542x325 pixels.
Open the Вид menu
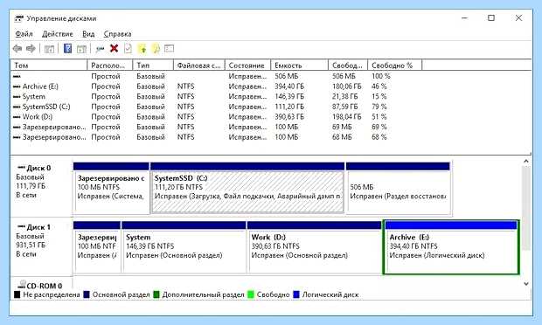[x=88, y=34]
